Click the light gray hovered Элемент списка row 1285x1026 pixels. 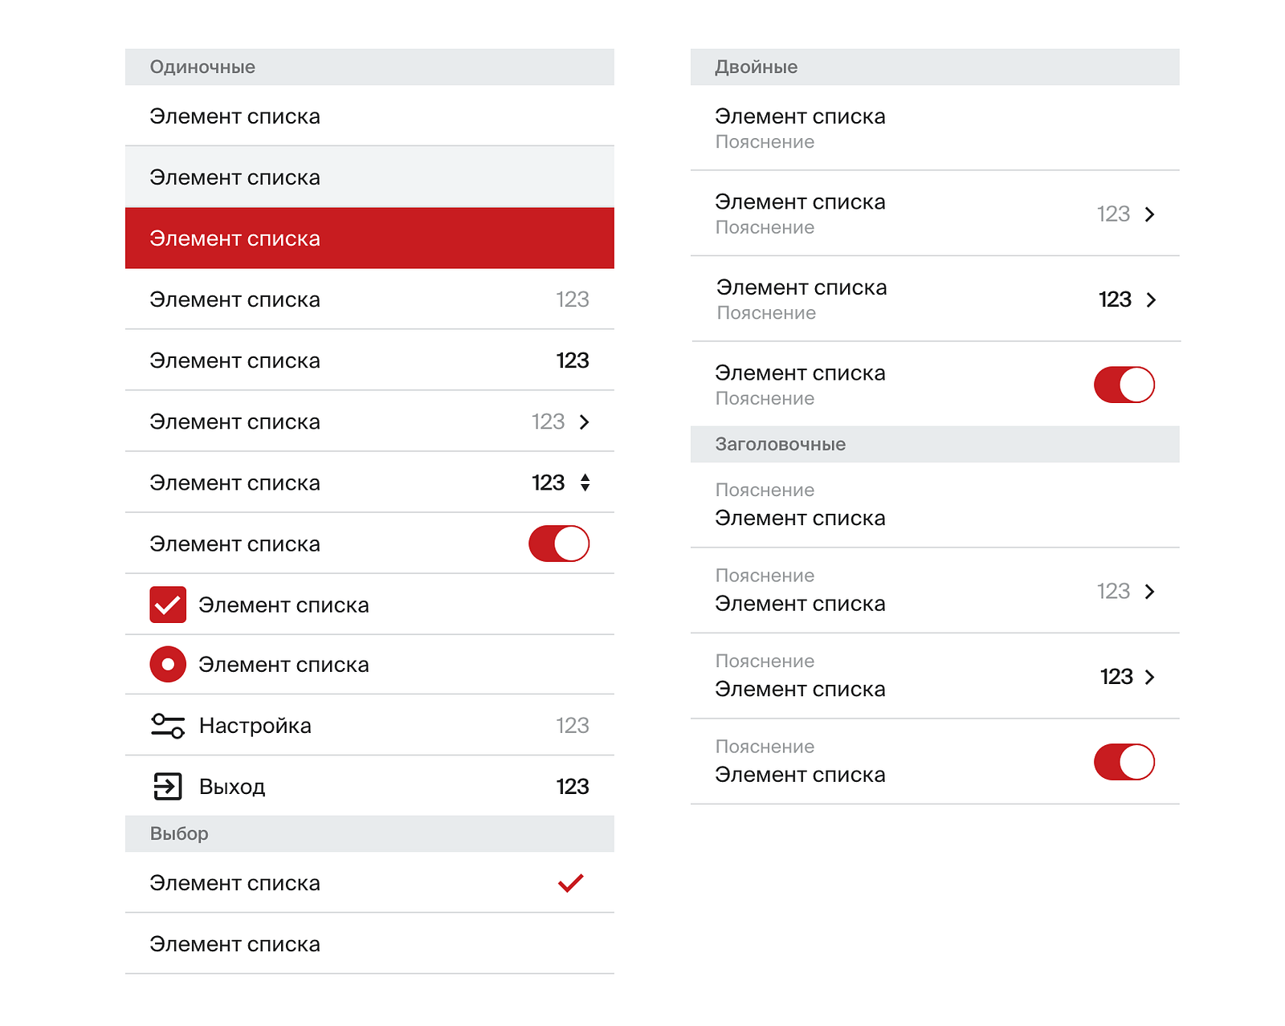[369, 177]
